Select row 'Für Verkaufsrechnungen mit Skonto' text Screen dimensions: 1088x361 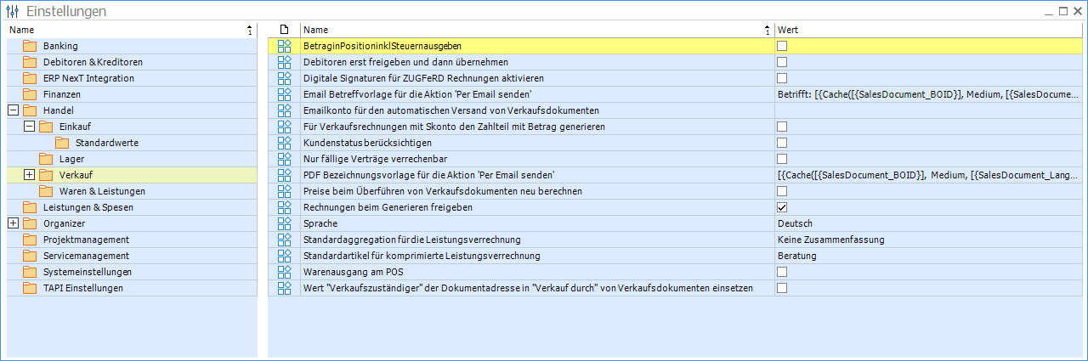tap(453, 127)
